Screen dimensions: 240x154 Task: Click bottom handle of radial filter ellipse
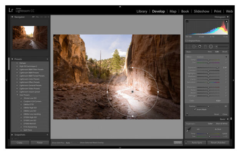pyautogui.click(x=133, y=116)
